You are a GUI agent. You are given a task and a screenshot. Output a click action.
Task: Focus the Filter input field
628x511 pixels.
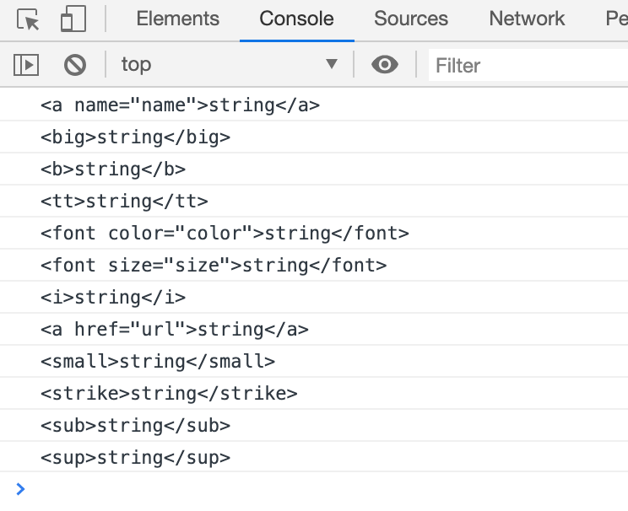coord(528,65)
